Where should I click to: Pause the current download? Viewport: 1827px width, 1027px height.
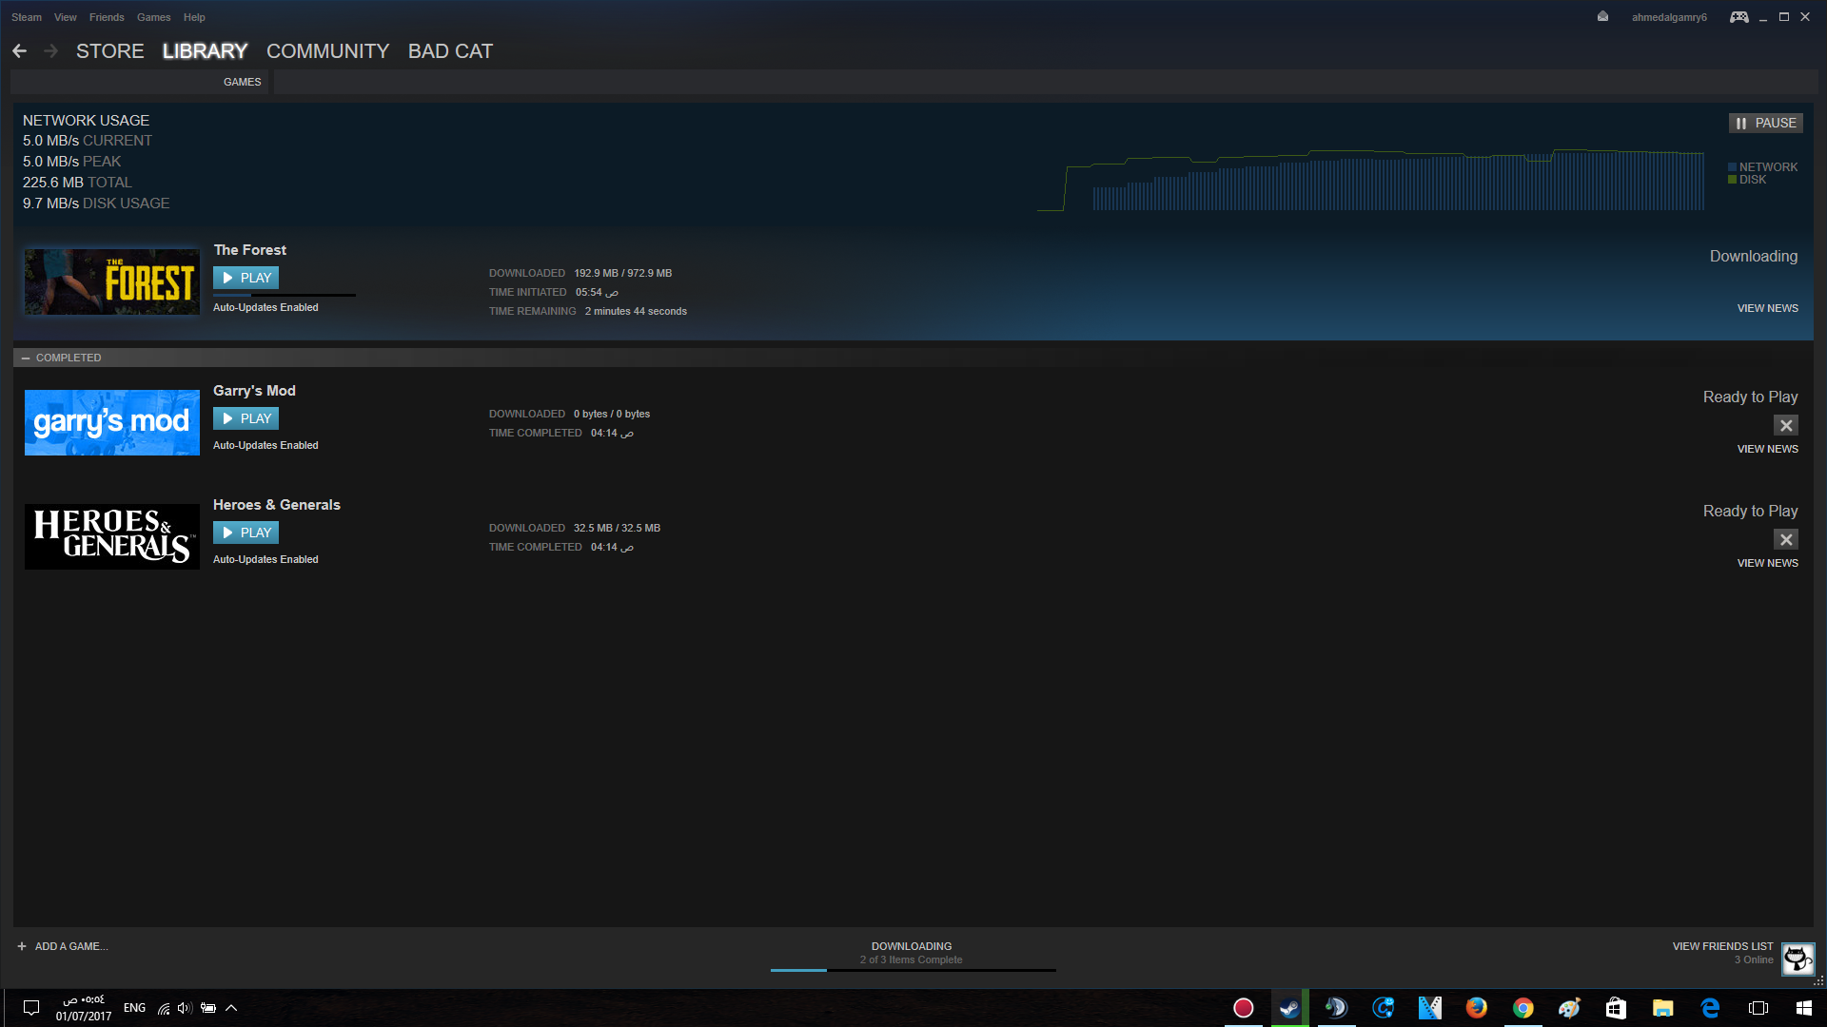click(x=1766, y=123)
